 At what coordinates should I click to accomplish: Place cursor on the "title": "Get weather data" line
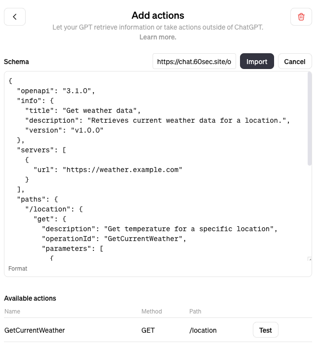(x=83, y=110)
